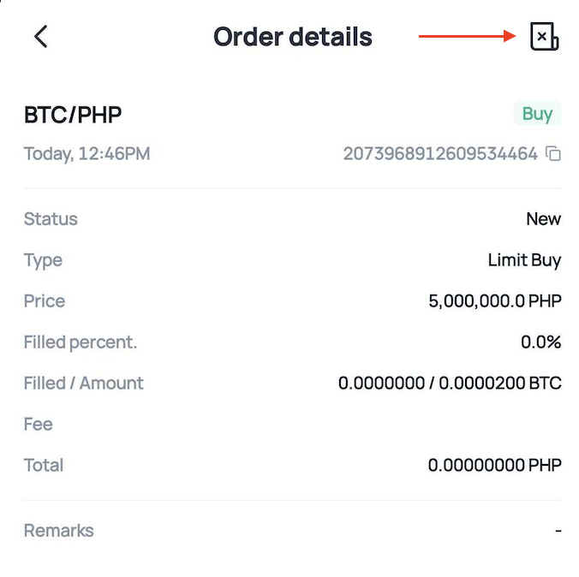The width and height of the screenshot is (579, 577).
Task: Select the New status value
Action: pos(543,219)
